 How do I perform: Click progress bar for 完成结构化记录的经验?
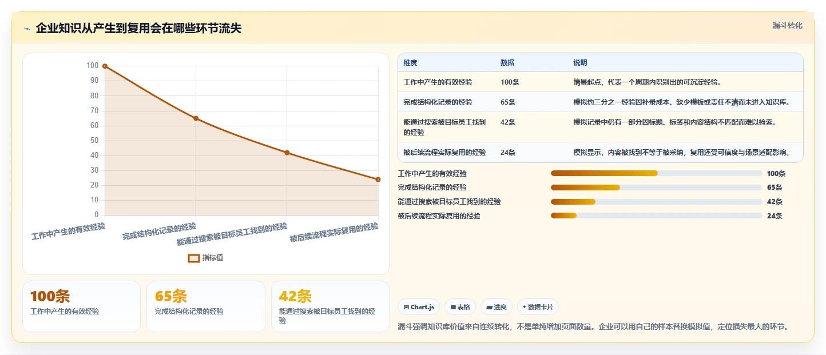click(x=656, y=188)
